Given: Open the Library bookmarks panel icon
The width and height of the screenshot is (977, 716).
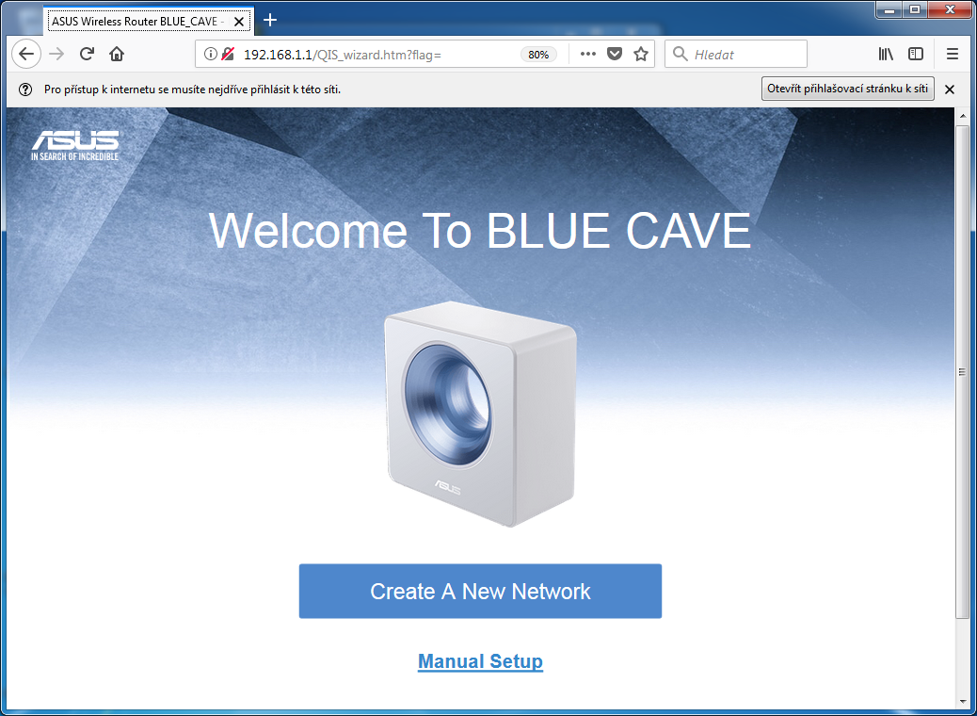Looking at the screenshot, I should pyautogui.click(x=886, y=54).
